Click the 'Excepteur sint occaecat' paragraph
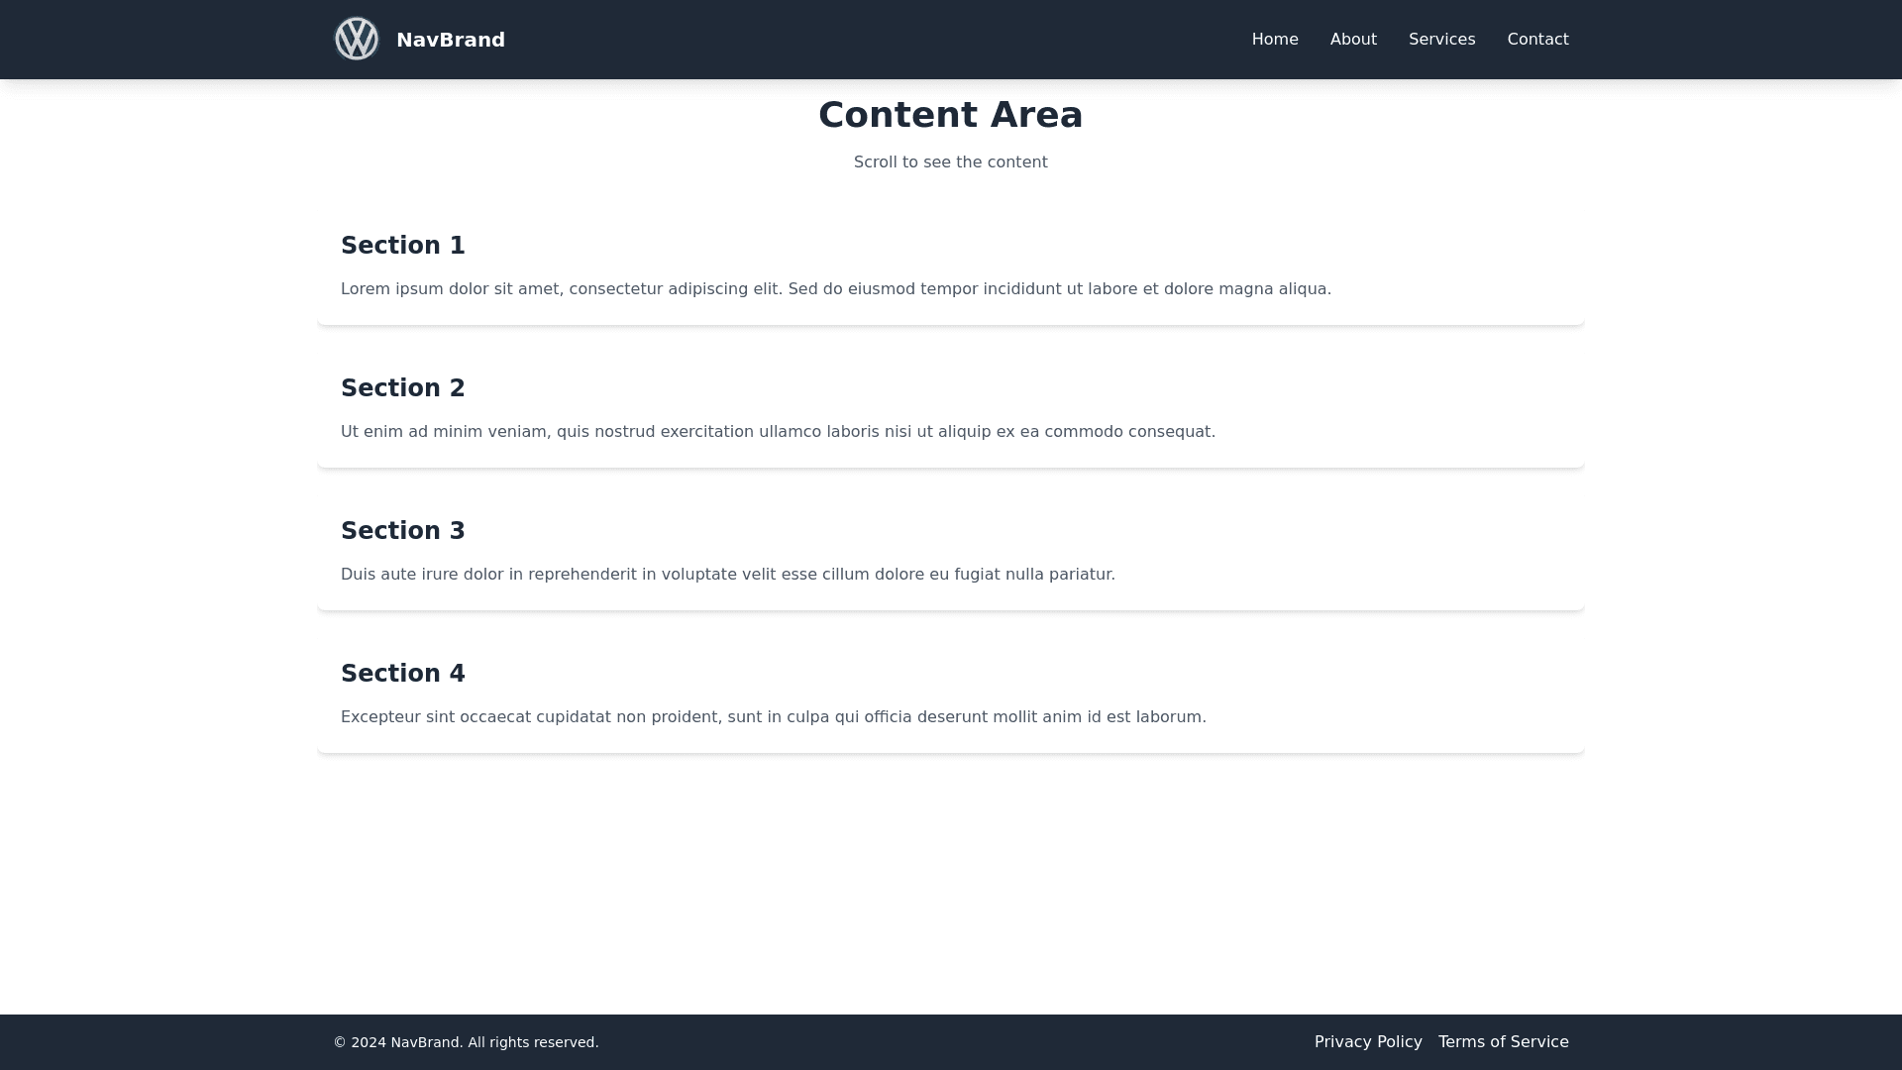 click(773, 717)
